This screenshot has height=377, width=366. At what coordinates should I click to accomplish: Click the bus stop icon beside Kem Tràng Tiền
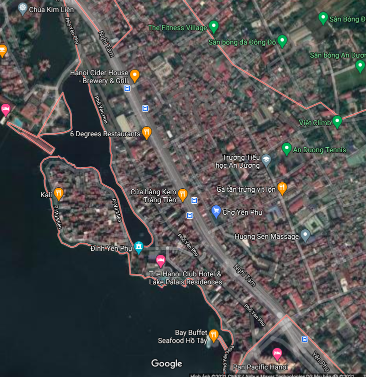click(x=194, y=200)
